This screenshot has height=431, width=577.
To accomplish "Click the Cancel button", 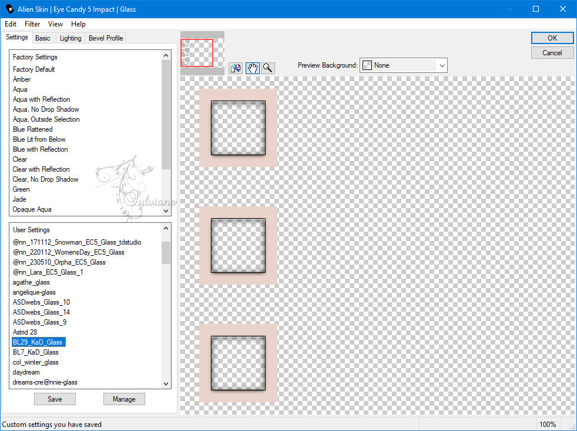I will (552, 53).
